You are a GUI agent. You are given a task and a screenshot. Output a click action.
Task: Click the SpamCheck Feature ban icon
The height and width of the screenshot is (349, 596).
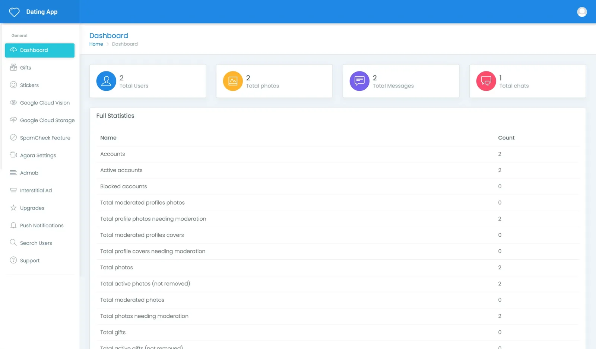pos(13,137)
